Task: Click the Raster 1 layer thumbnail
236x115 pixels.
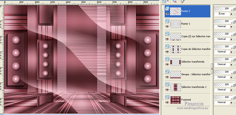Action: tap(176, 24)
